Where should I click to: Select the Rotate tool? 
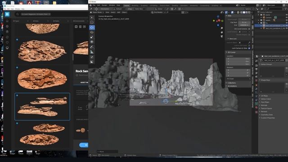(x=92, y=32)
